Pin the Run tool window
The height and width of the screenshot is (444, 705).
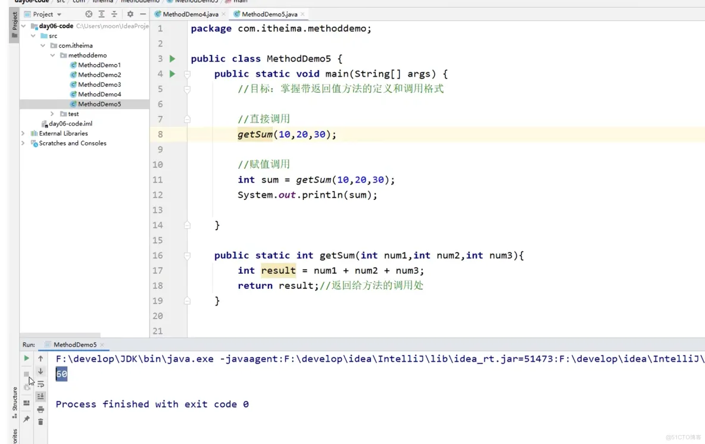(x=27, y=419)
